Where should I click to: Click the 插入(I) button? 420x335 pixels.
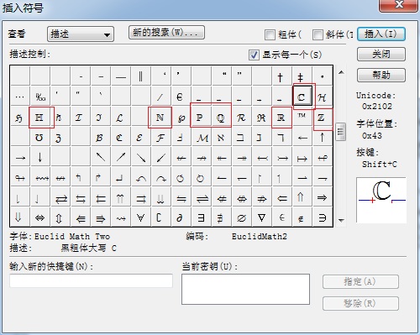[381, 34]
